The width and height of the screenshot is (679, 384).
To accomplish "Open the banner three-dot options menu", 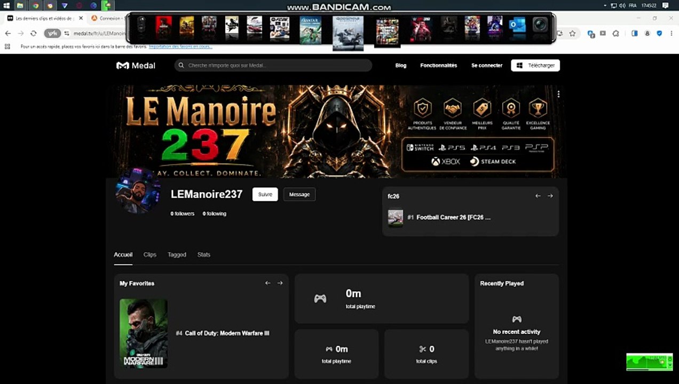I will pos(558,94).
